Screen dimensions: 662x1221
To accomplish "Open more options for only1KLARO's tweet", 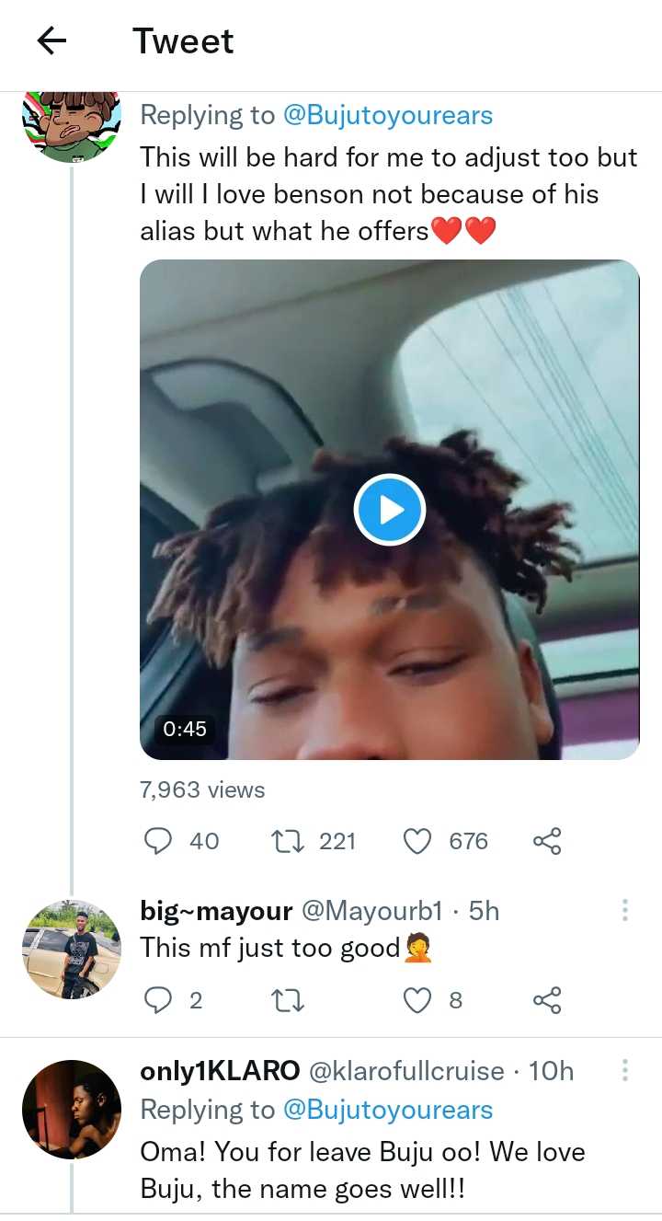I will (x=625, y=1070).
